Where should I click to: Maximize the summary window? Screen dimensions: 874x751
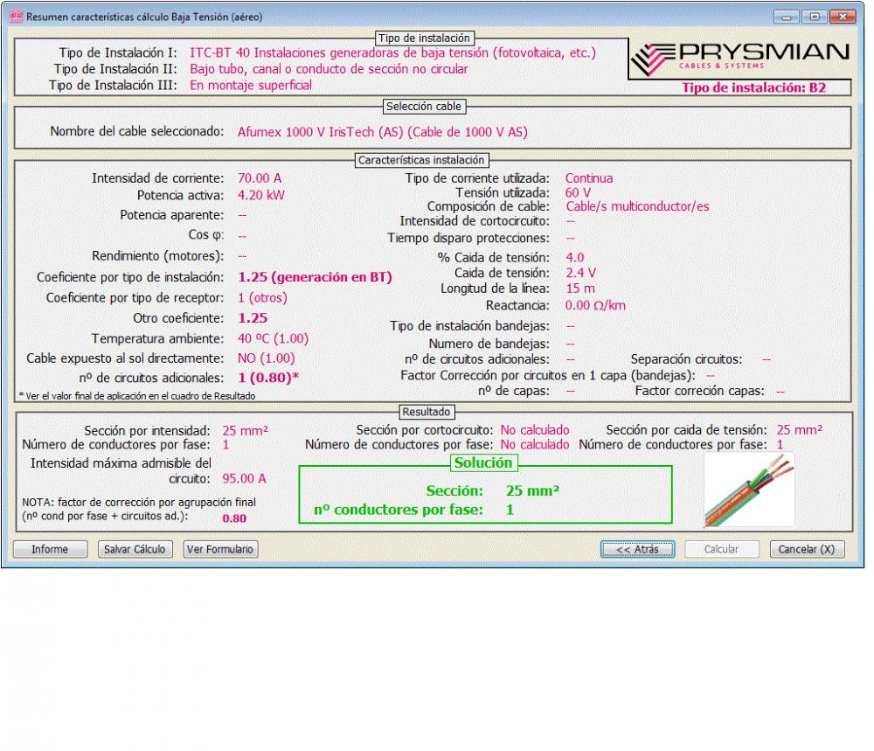[815, 17]
